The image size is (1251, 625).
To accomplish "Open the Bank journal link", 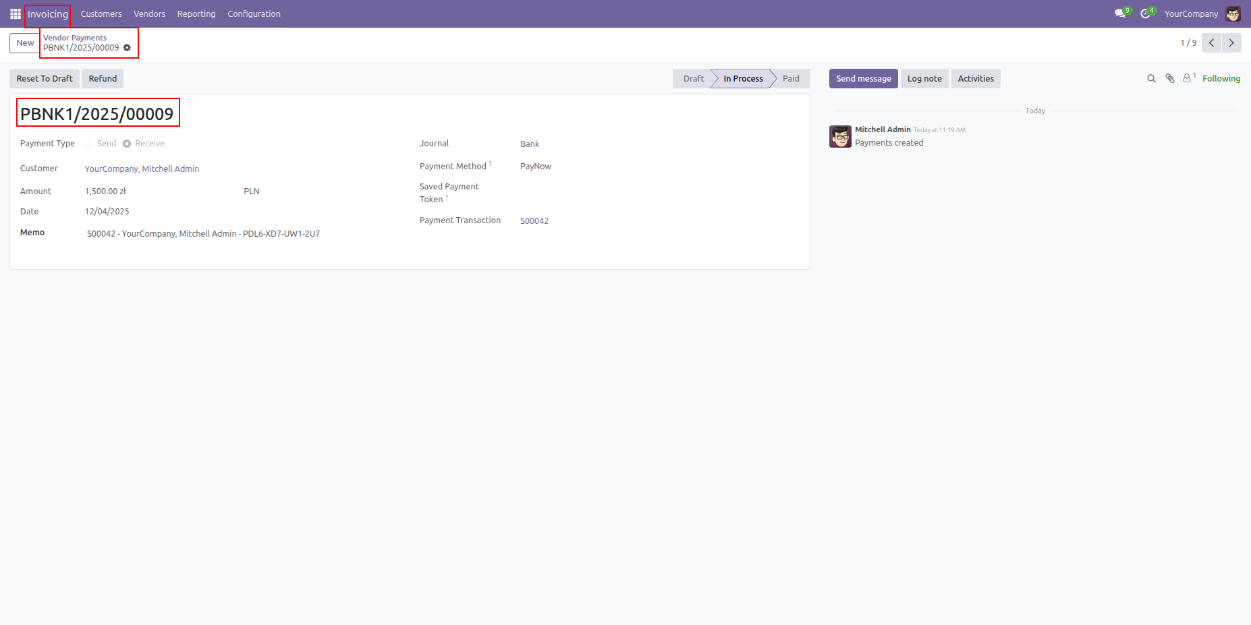I will pyautogui.click(x=530, y=144).
